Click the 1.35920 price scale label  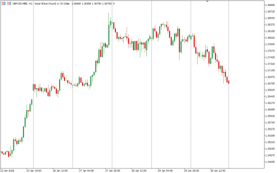pyautogui.click(x=270, y=116)
